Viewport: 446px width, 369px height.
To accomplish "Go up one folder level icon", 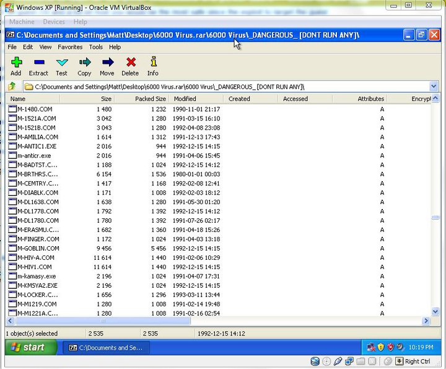I will click(12, 86).
